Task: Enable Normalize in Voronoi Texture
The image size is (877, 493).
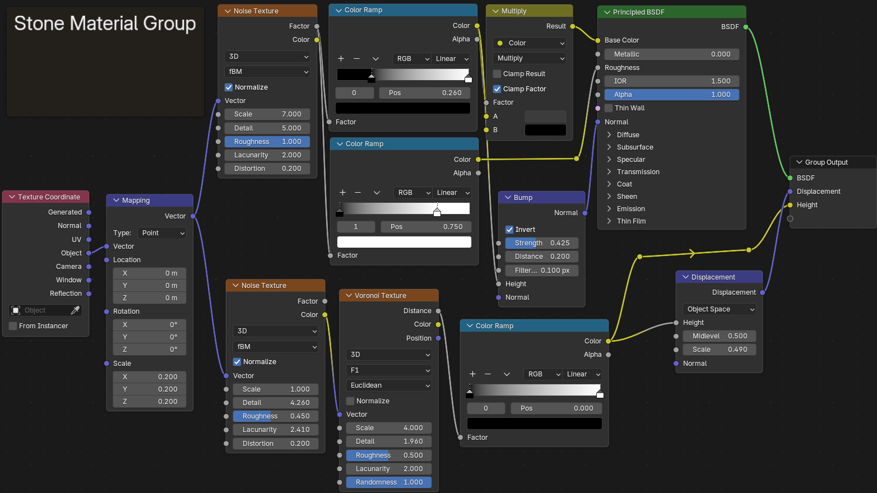Action: tap(350, 401)
